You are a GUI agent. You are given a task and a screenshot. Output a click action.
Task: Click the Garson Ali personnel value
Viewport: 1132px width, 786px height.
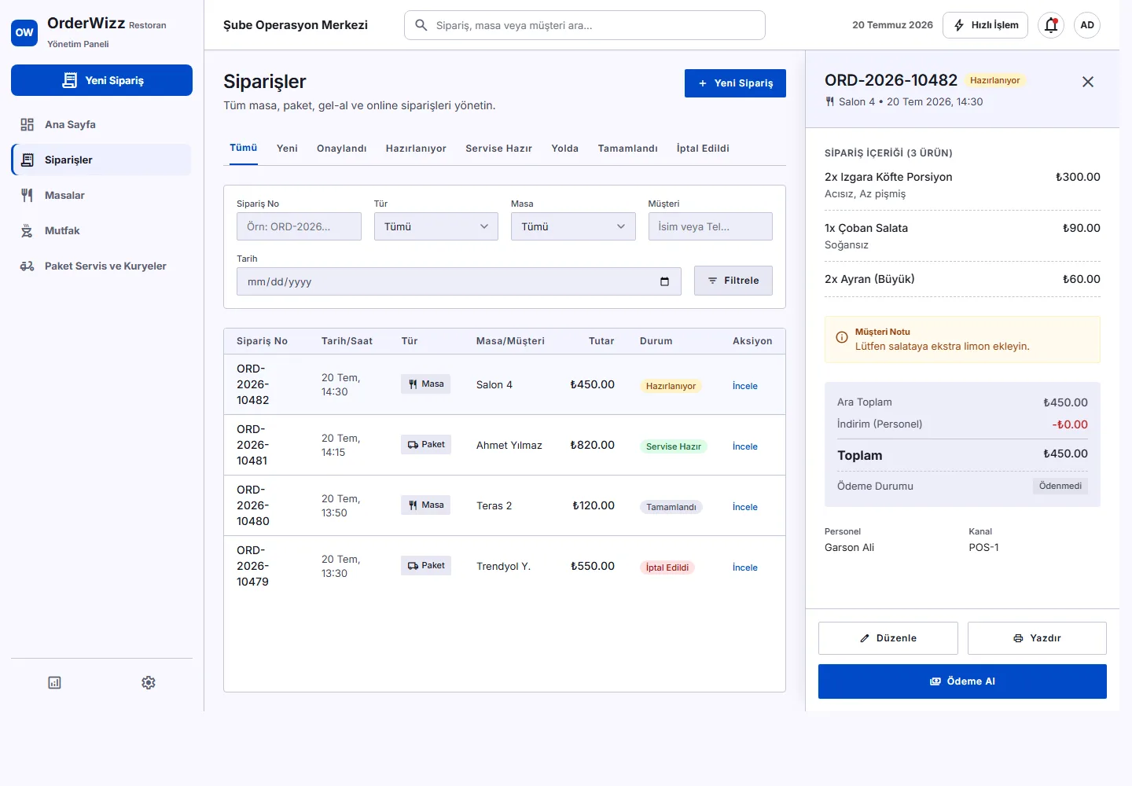(x=849, y=547)
